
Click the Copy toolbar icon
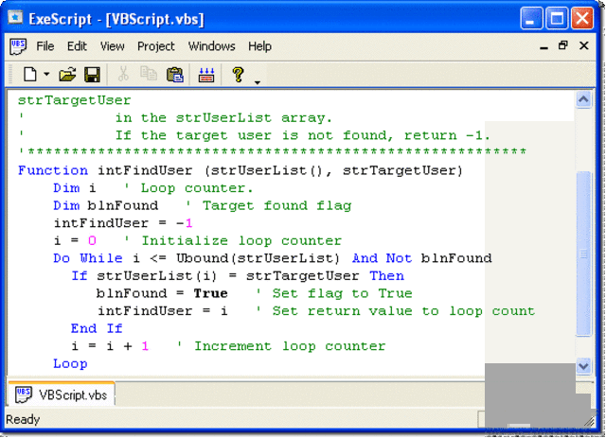(149, 74)
